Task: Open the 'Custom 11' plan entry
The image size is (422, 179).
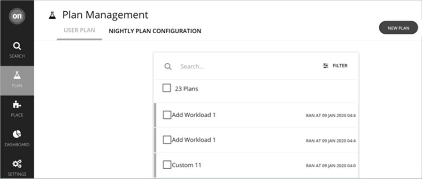Action: tap(257, 165)
